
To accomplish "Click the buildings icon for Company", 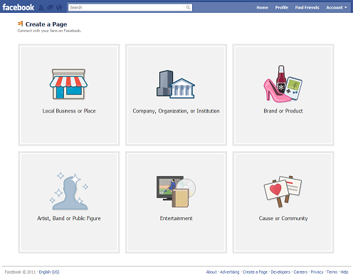I will point(176,84).
